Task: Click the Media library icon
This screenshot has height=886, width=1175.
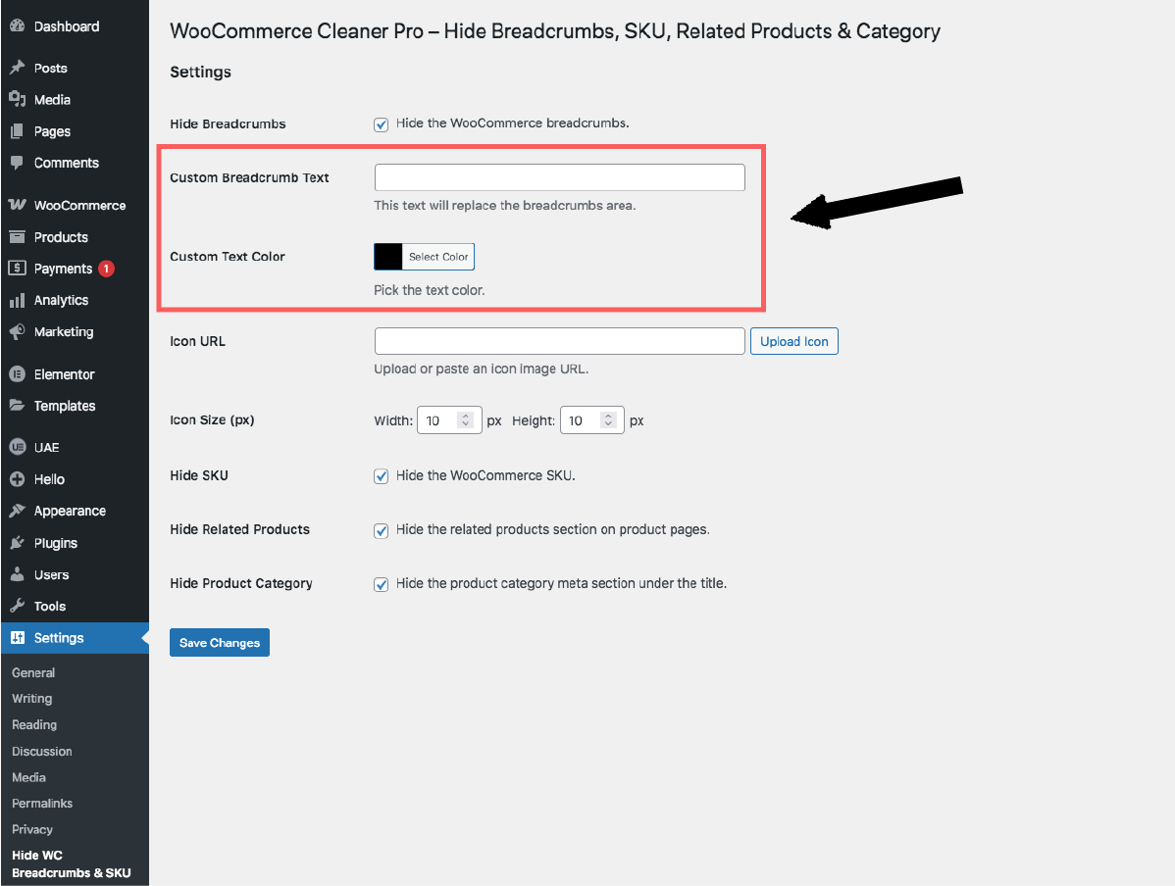Action: [x=17, y=99]
